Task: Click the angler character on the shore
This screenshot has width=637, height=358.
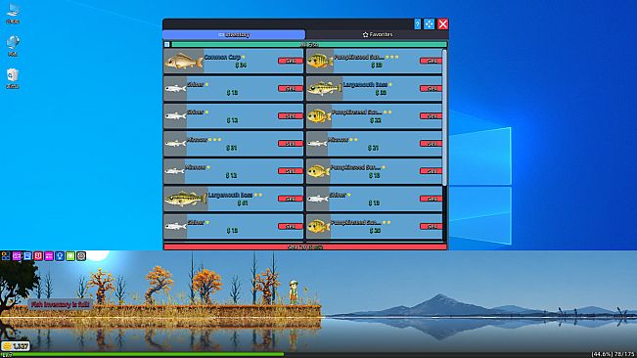Action: 294,291
